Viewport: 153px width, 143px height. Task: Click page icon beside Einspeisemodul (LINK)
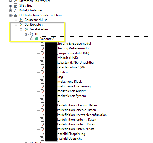(x=42, y=53)
